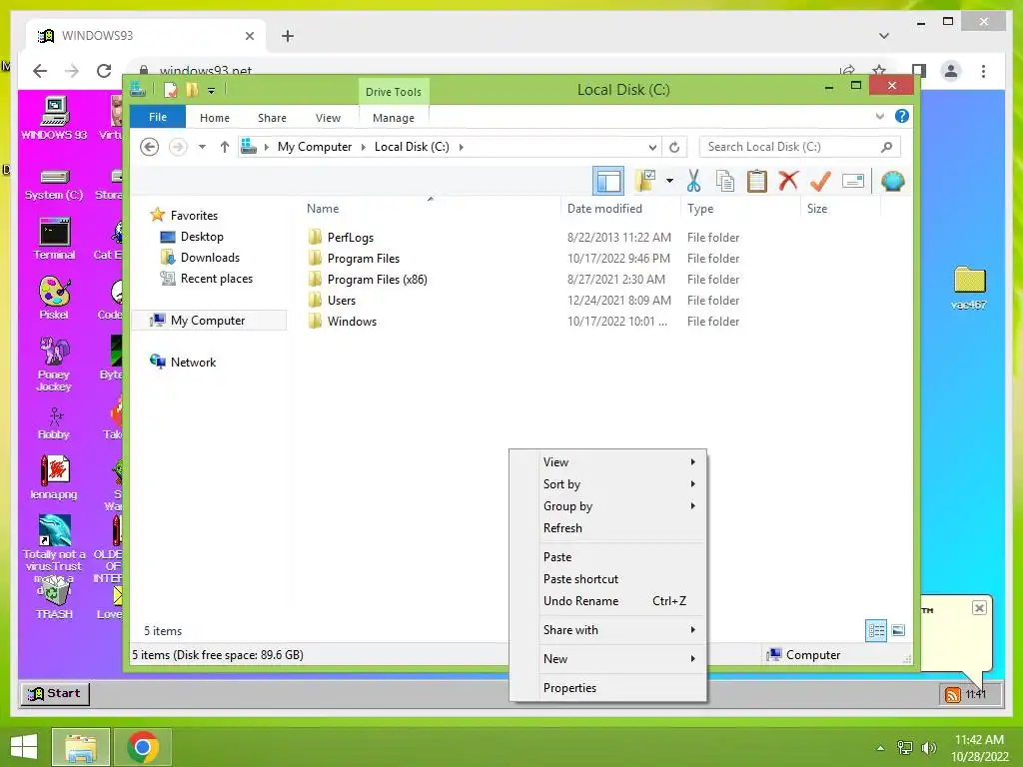Viewport: 1023px width, 767px height.
Task: Switch to the Share ribbon tab
Action: tap(272, 118)
